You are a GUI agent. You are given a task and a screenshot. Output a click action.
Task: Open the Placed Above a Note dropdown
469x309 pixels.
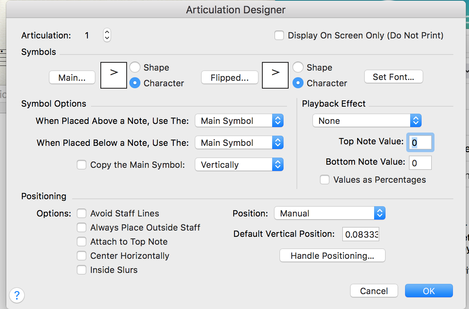(x=239, y=121)
